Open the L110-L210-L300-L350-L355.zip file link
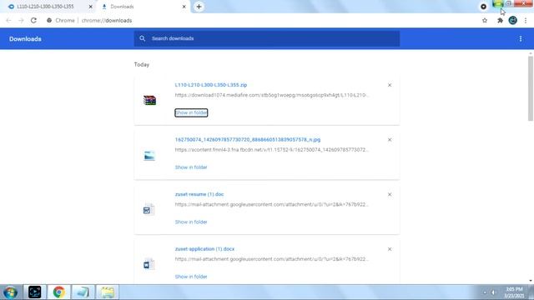534x300 pixels. (x=211, y=85)
